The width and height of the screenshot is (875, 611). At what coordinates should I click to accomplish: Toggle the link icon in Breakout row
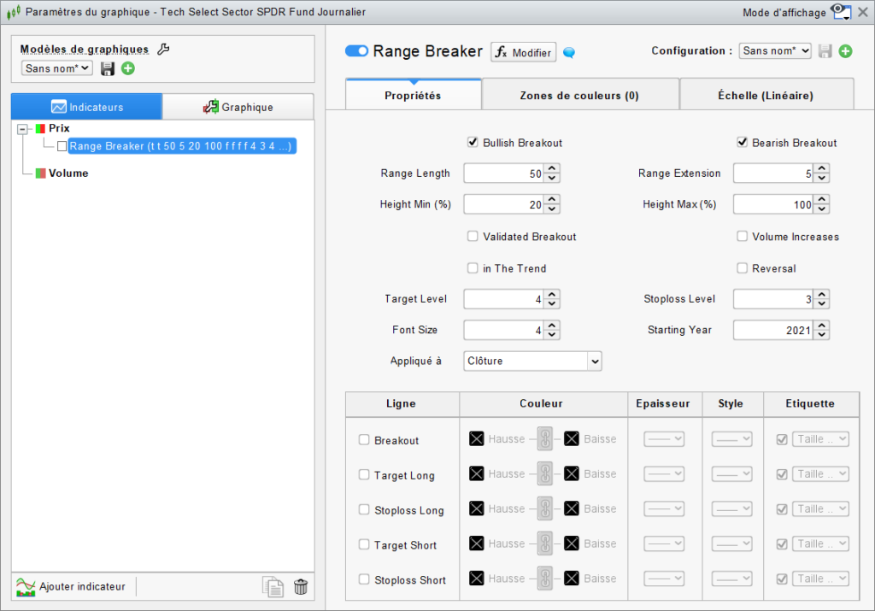tap(545, 438)
